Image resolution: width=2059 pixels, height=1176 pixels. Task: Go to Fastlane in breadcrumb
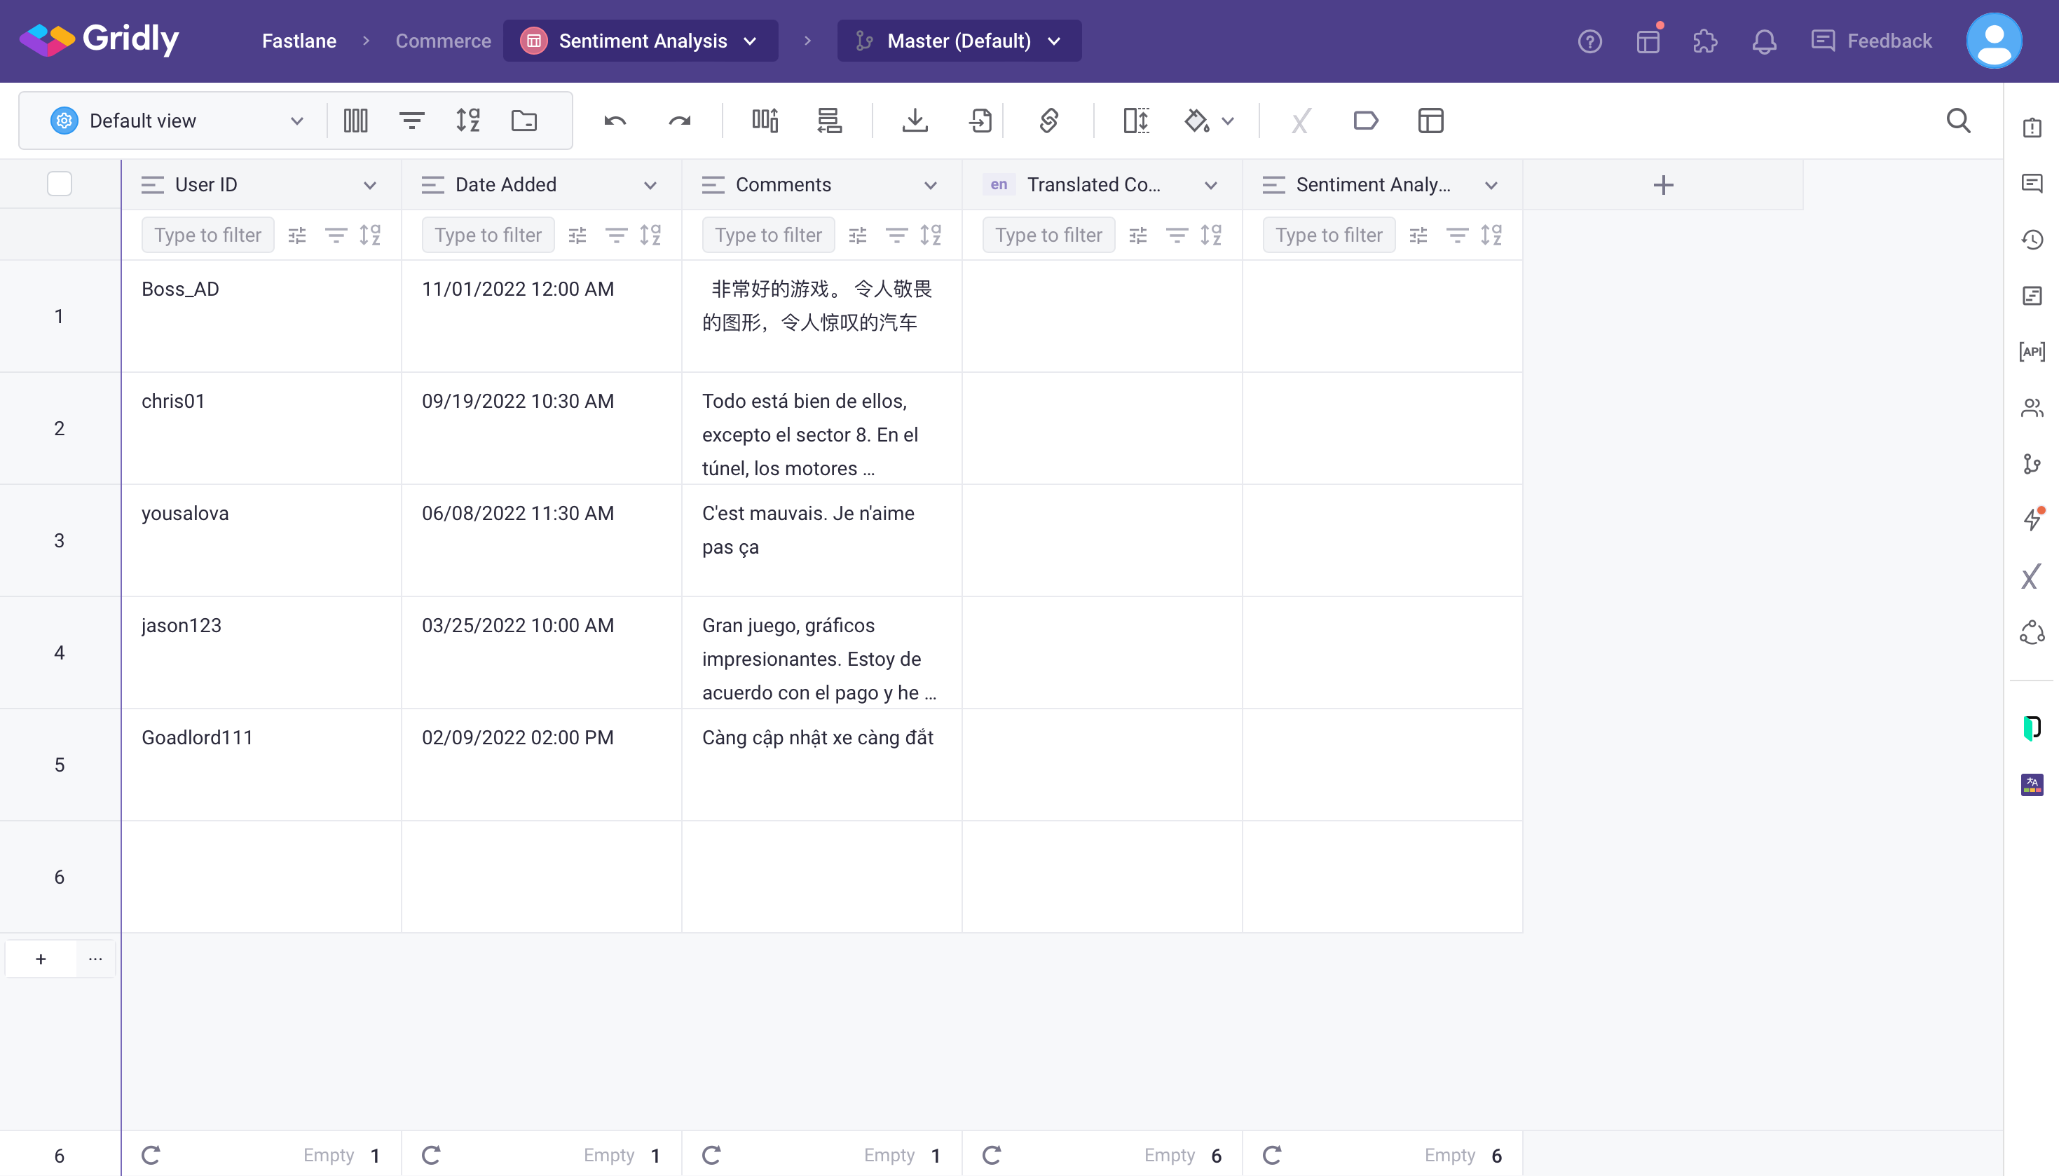pos(299,41)
